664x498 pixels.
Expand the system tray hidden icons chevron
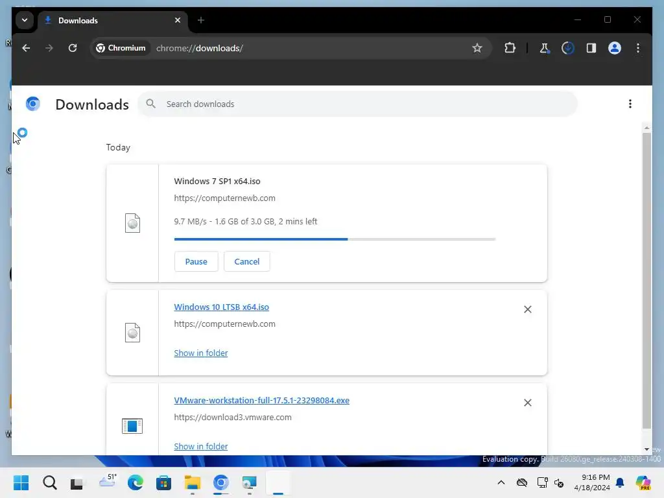coord(501,482)
